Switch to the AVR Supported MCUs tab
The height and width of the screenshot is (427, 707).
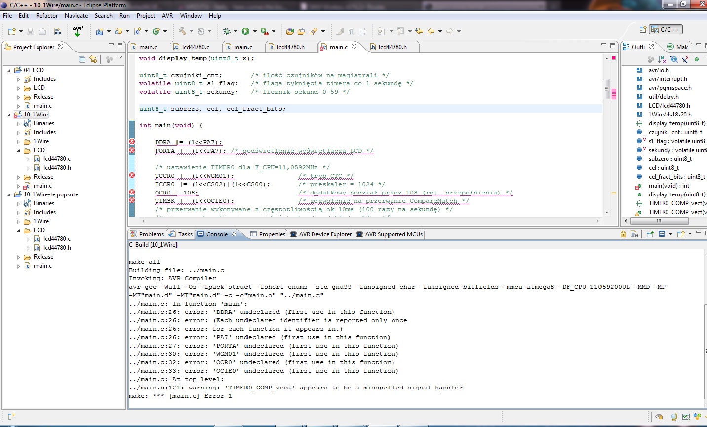tap(389, 234)
